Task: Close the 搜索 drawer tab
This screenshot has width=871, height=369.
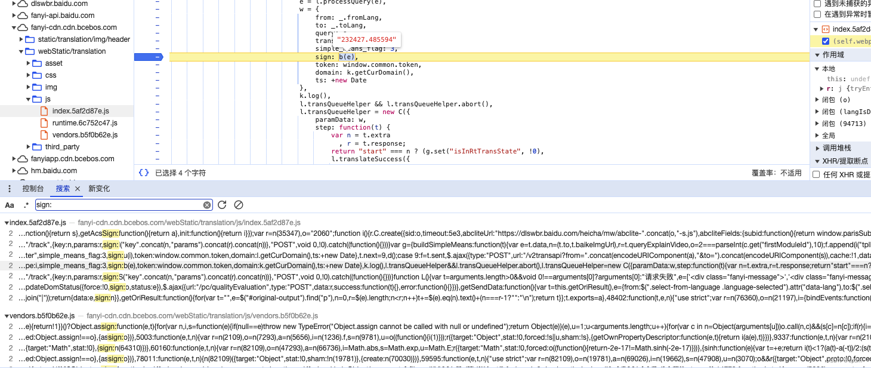Action: [x=78, y=189]
